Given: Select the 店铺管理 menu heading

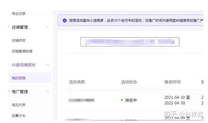Looking at the screenshot, I should pyautogui.click(x=20, y=27).
